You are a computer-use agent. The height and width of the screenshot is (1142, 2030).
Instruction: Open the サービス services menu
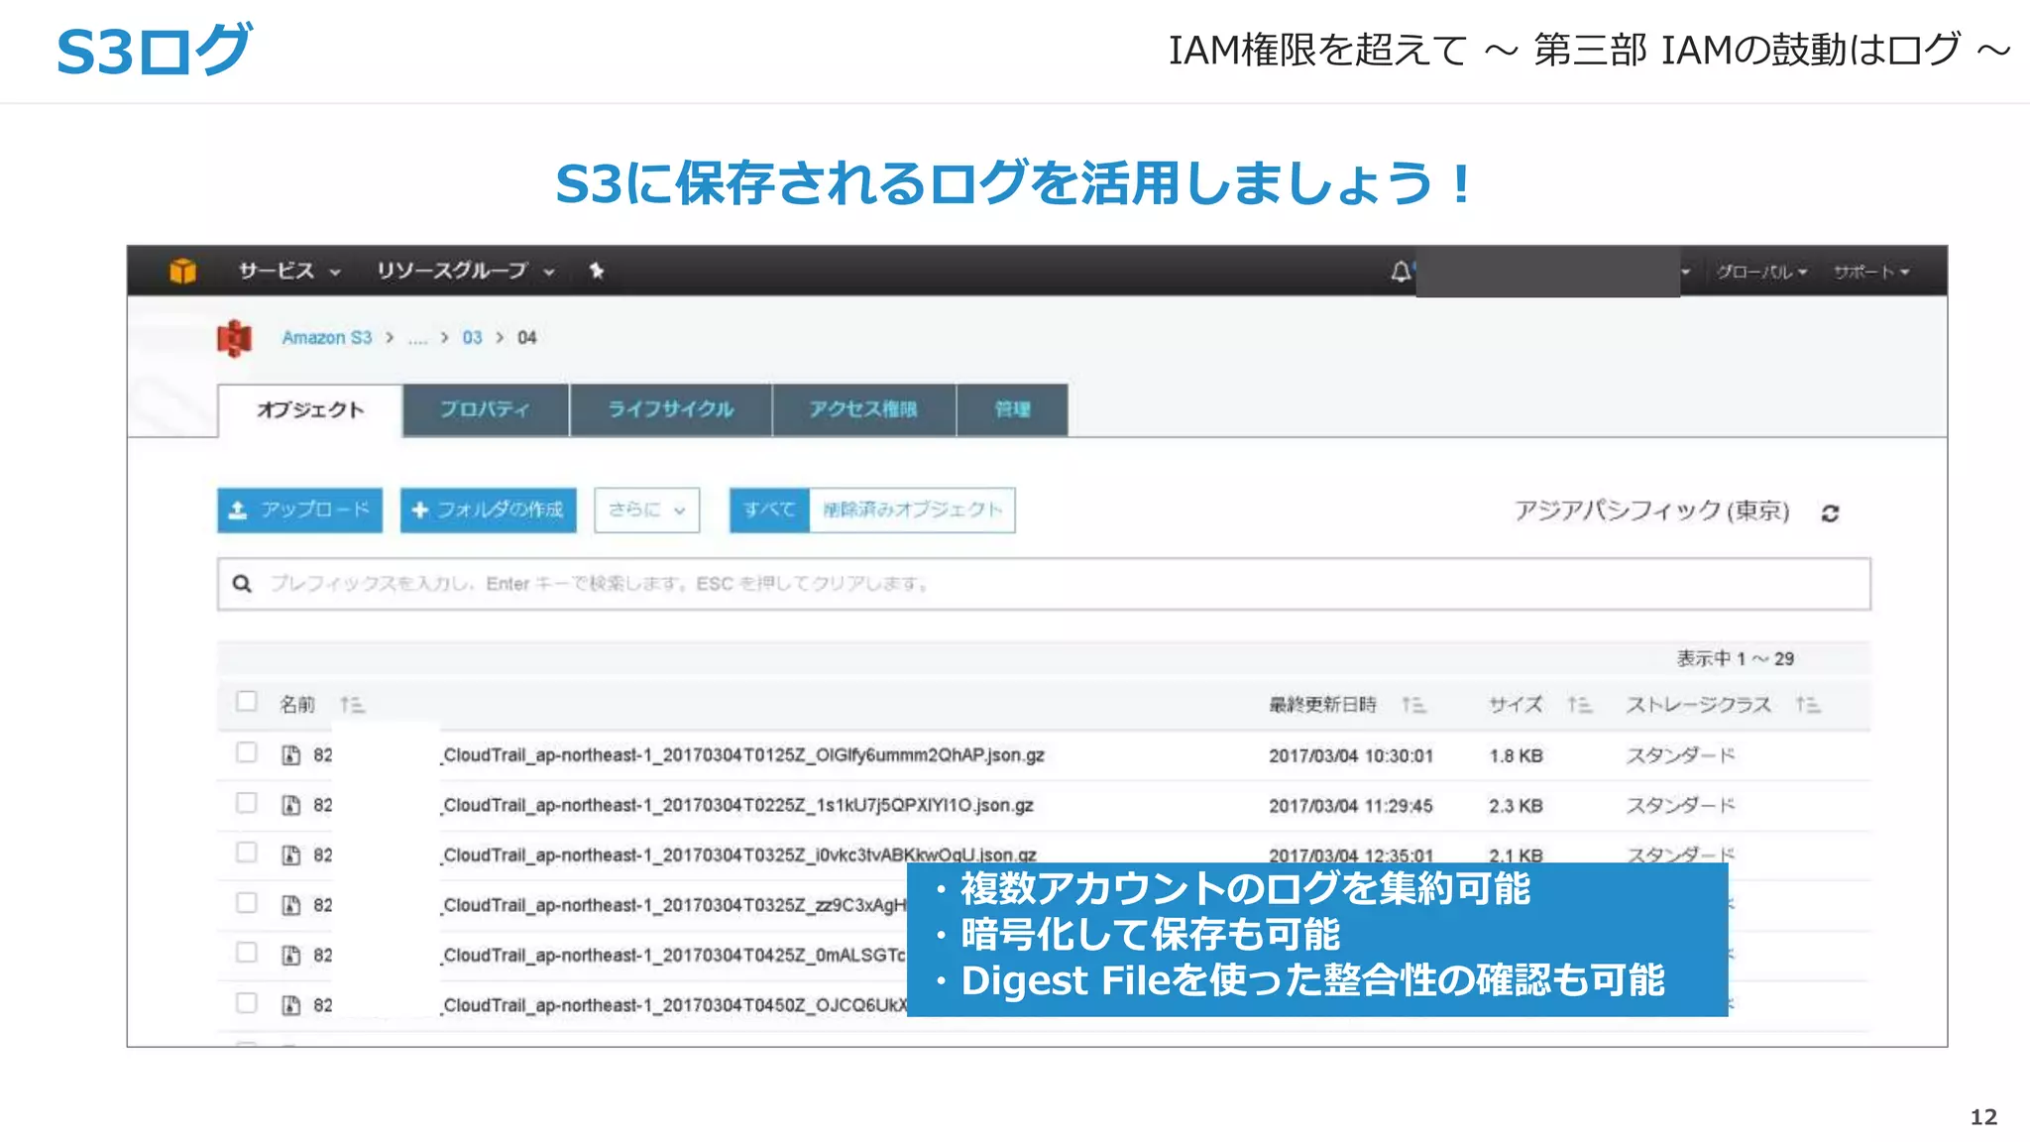(x=288, y=271)
